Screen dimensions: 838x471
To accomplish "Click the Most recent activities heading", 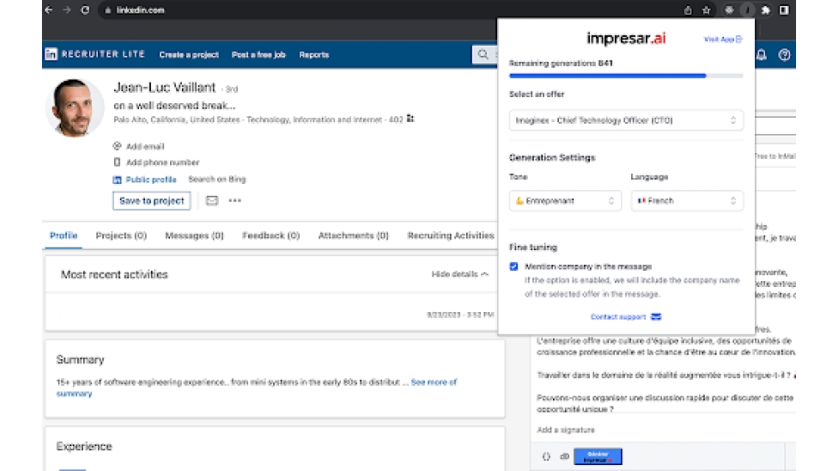I will pyautogui.click(x=114, y=274).
